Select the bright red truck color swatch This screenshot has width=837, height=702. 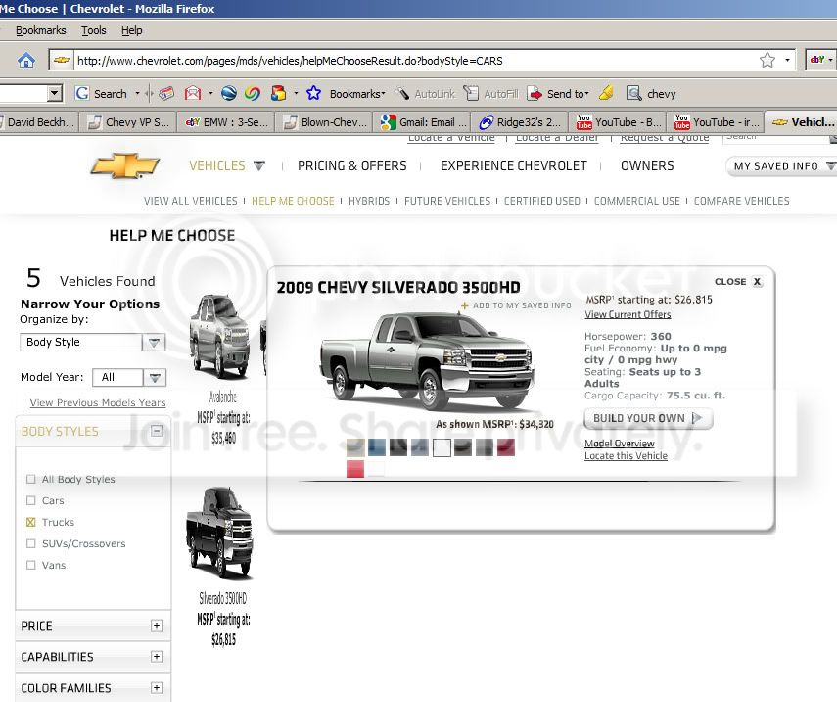[x=355, y=469]
